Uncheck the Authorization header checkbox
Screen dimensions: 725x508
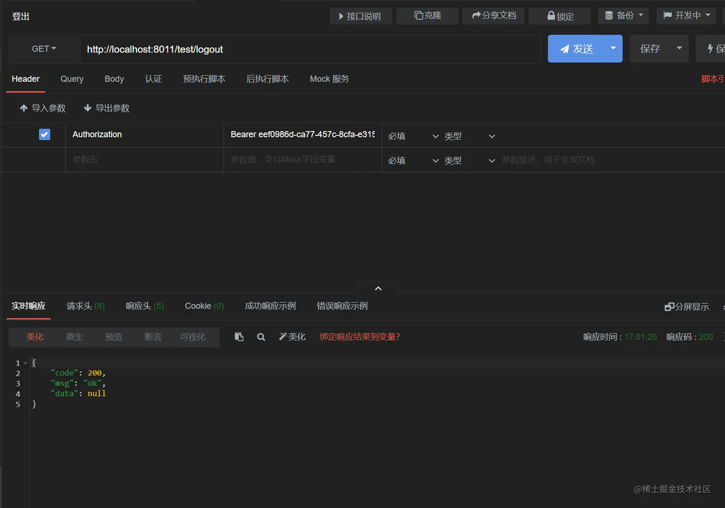45,135
